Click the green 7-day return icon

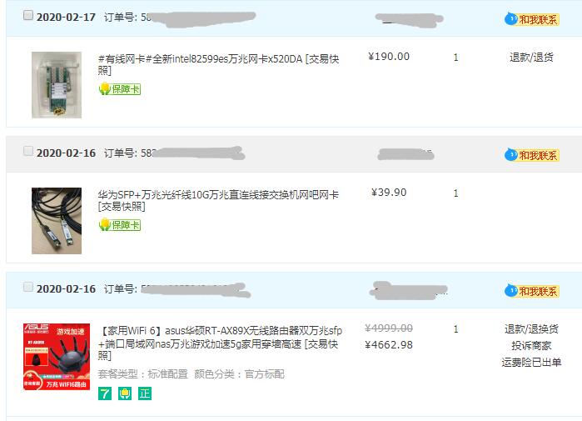tap(105, 393)
